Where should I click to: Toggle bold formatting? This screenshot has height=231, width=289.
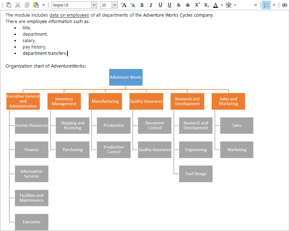tap(142, 5)
